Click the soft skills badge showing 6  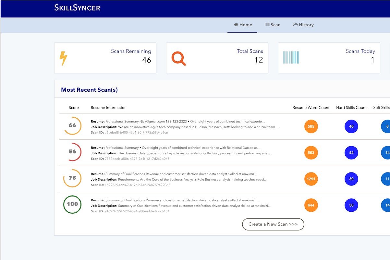pyautogui.click(x=386, y=126)
